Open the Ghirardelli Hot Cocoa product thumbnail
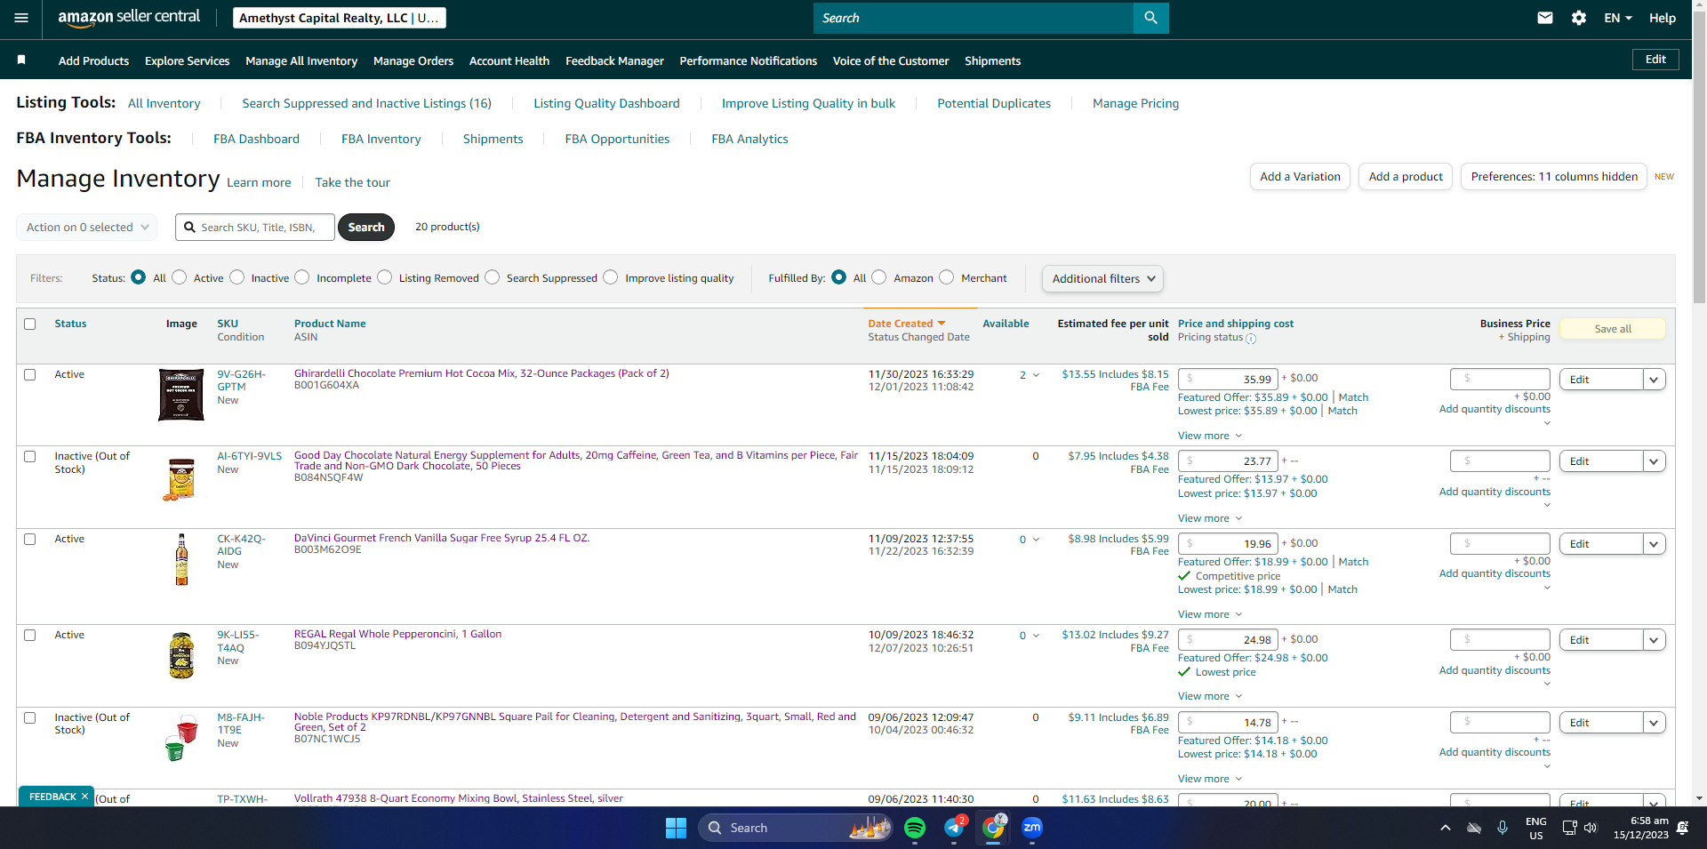This screenshot has height=849, width=1707. pos(181,395)
